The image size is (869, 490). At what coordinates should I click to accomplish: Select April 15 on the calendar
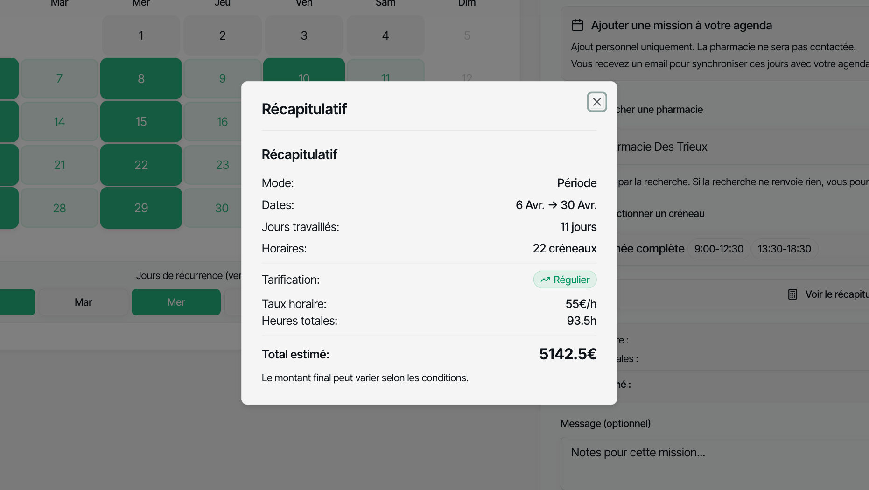141,121
